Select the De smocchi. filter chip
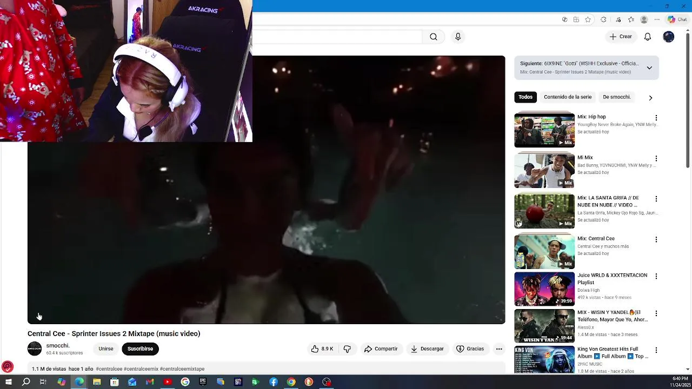 point(617,97)
